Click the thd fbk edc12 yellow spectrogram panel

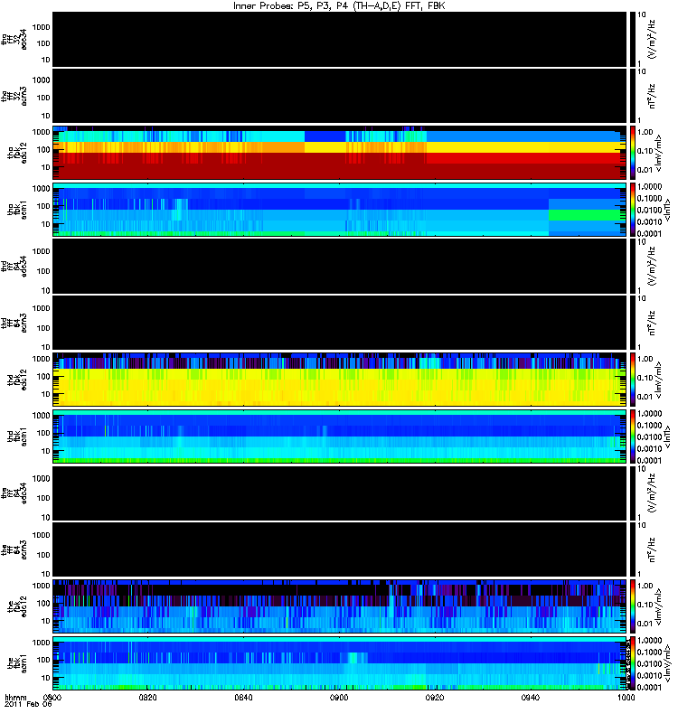339,380
